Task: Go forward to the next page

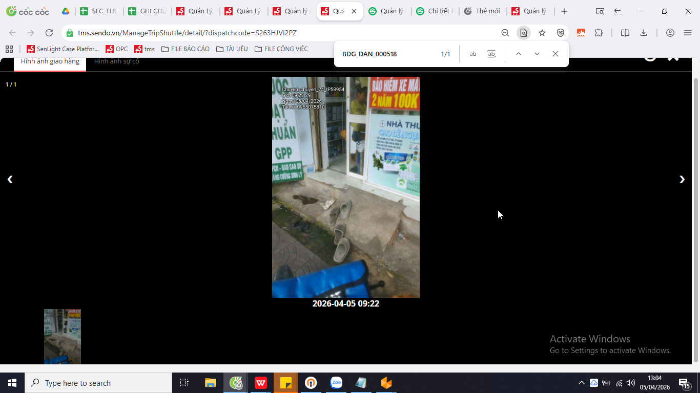Action: point(31,33)
